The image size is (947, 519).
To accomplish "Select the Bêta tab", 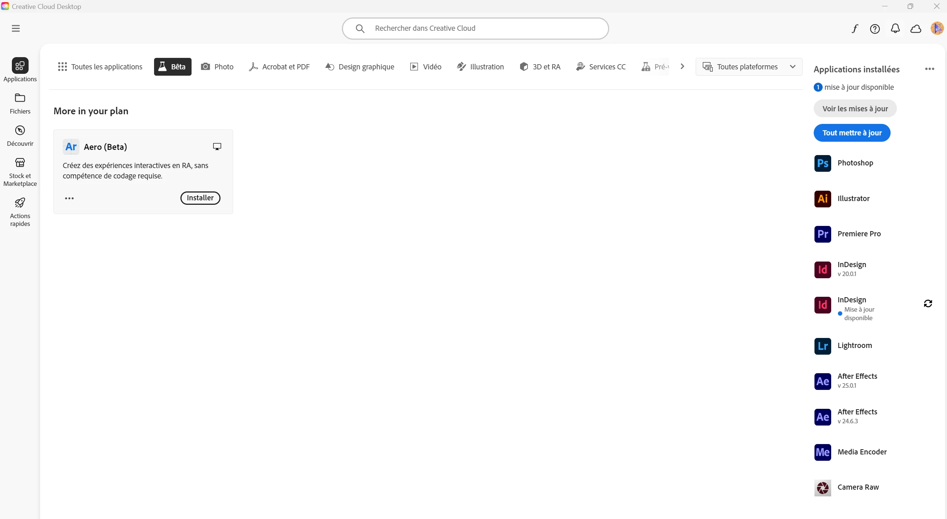I will pyautogui.click(x=173, y=67).
